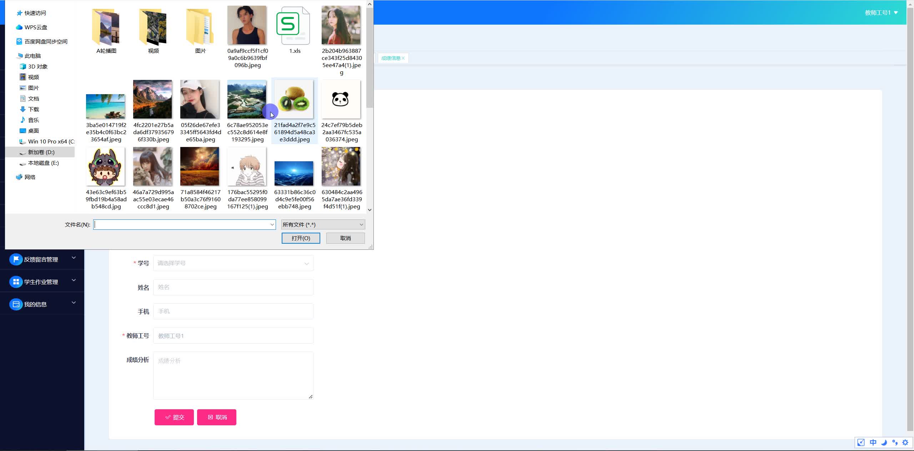The image size is (914, 451).
Task: Toggle the IME moon mode icon
Action: click(x=884, y=442)
